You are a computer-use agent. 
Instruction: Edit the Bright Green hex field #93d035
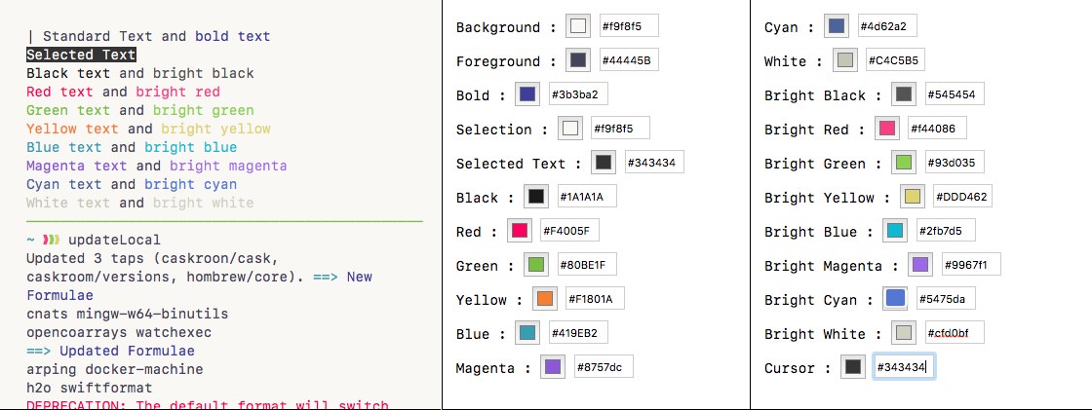click(955, 163)
